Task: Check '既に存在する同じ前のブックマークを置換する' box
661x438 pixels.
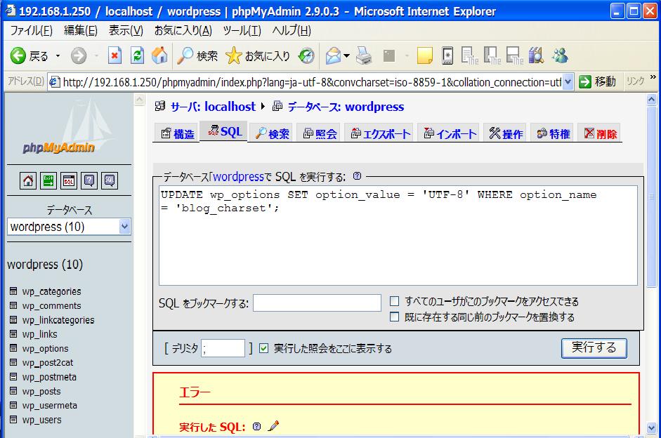Action: coord(394,317)
